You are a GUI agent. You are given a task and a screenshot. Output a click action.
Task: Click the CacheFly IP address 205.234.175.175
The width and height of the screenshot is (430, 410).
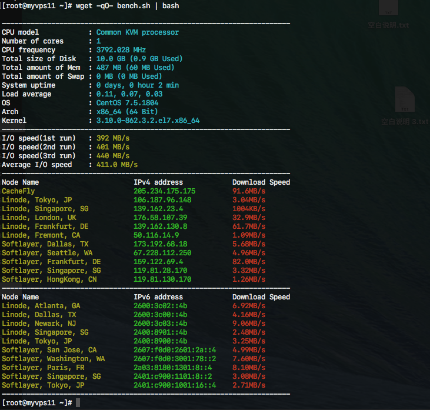click(x=164, y=191)
